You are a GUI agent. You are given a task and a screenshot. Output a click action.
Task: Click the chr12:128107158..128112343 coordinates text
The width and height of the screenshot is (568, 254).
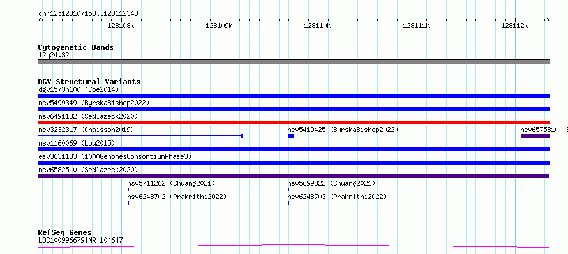[88, 14]
